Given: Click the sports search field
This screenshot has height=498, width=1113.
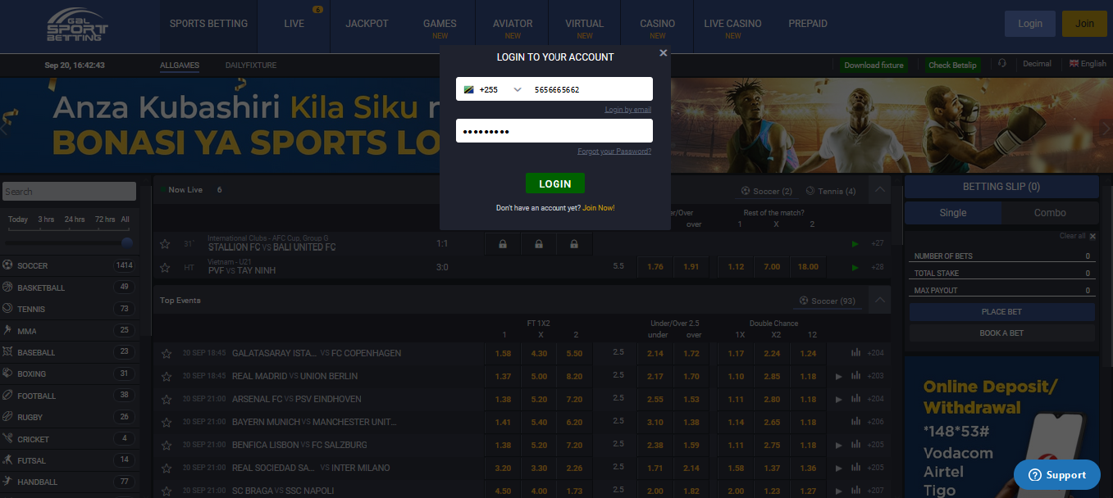Looking at the screenshot, I should coord(69,192).
